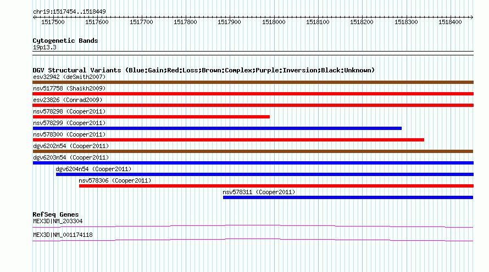The height and width of the screenshot is (272, 489).
Task: Select the red bar under esv23826
Action: point(253,105)
